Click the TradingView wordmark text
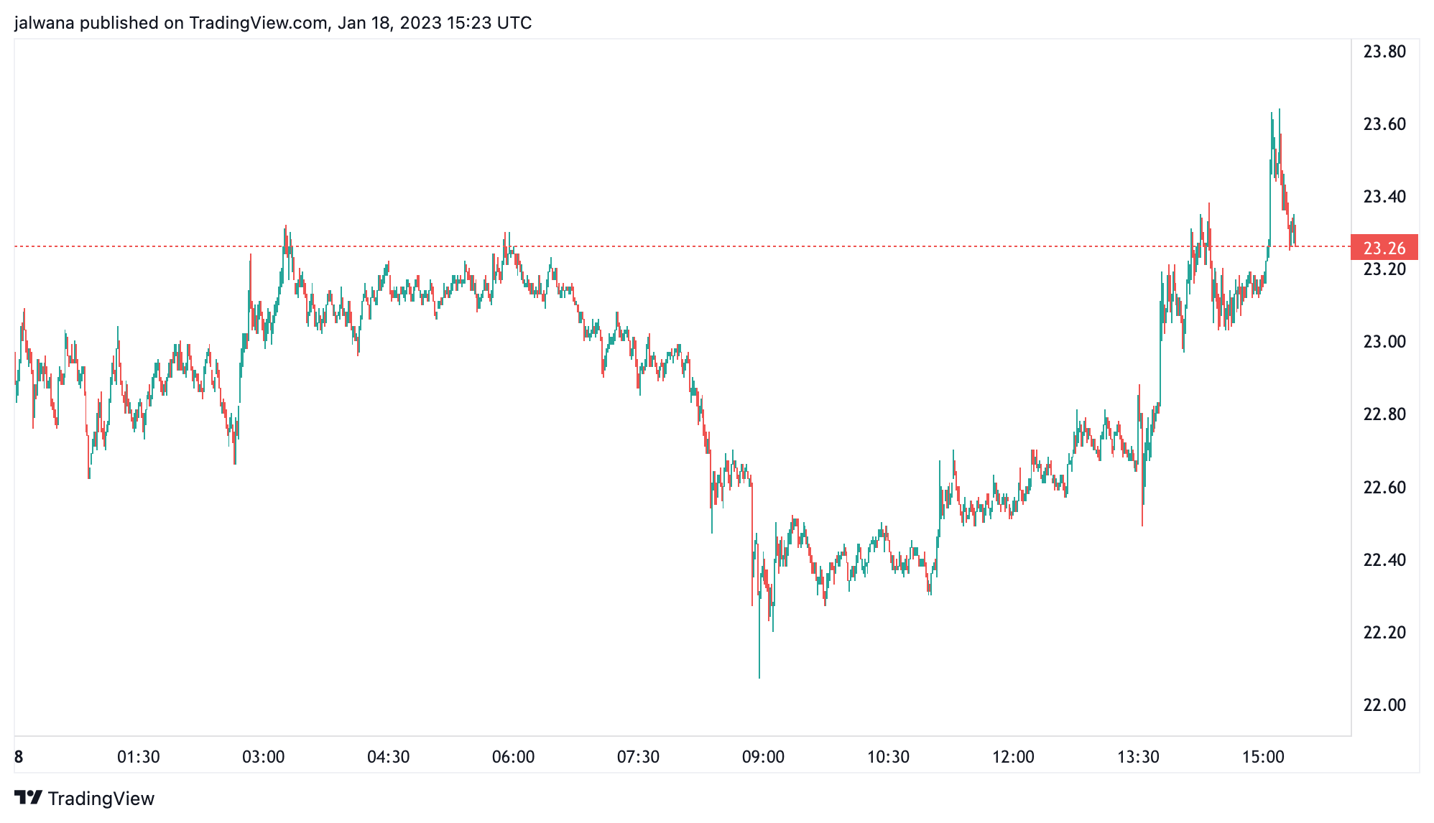Image resolution: width=1434 pixels, height=823 pixels. click(x=101, y=799)
